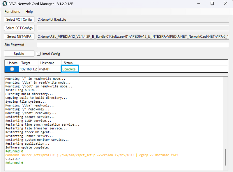Click the 'Restarting application...' log line
This screenshot has height=172, width=233.
tap(27, 144)
